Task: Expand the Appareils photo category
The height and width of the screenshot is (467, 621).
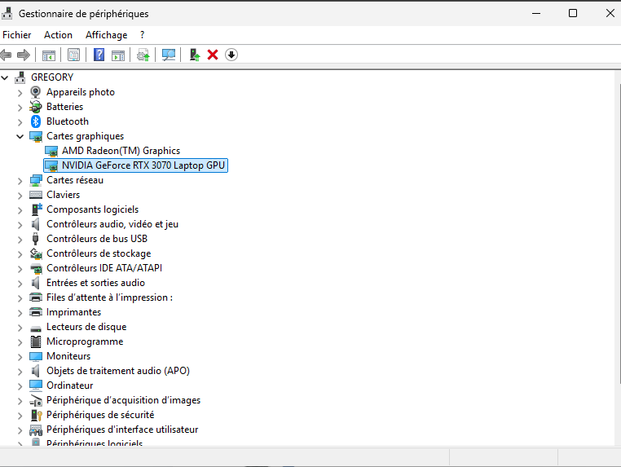Action: [20, 93]
